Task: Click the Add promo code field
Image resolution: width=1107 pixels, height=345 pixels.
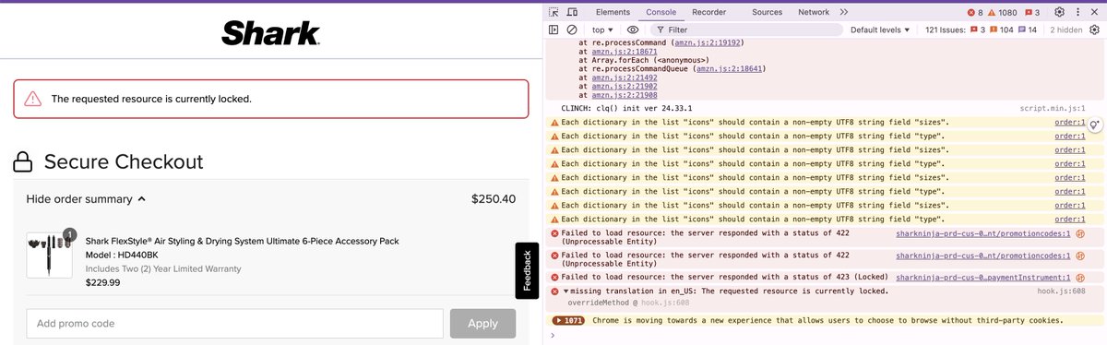Action: 234,324
